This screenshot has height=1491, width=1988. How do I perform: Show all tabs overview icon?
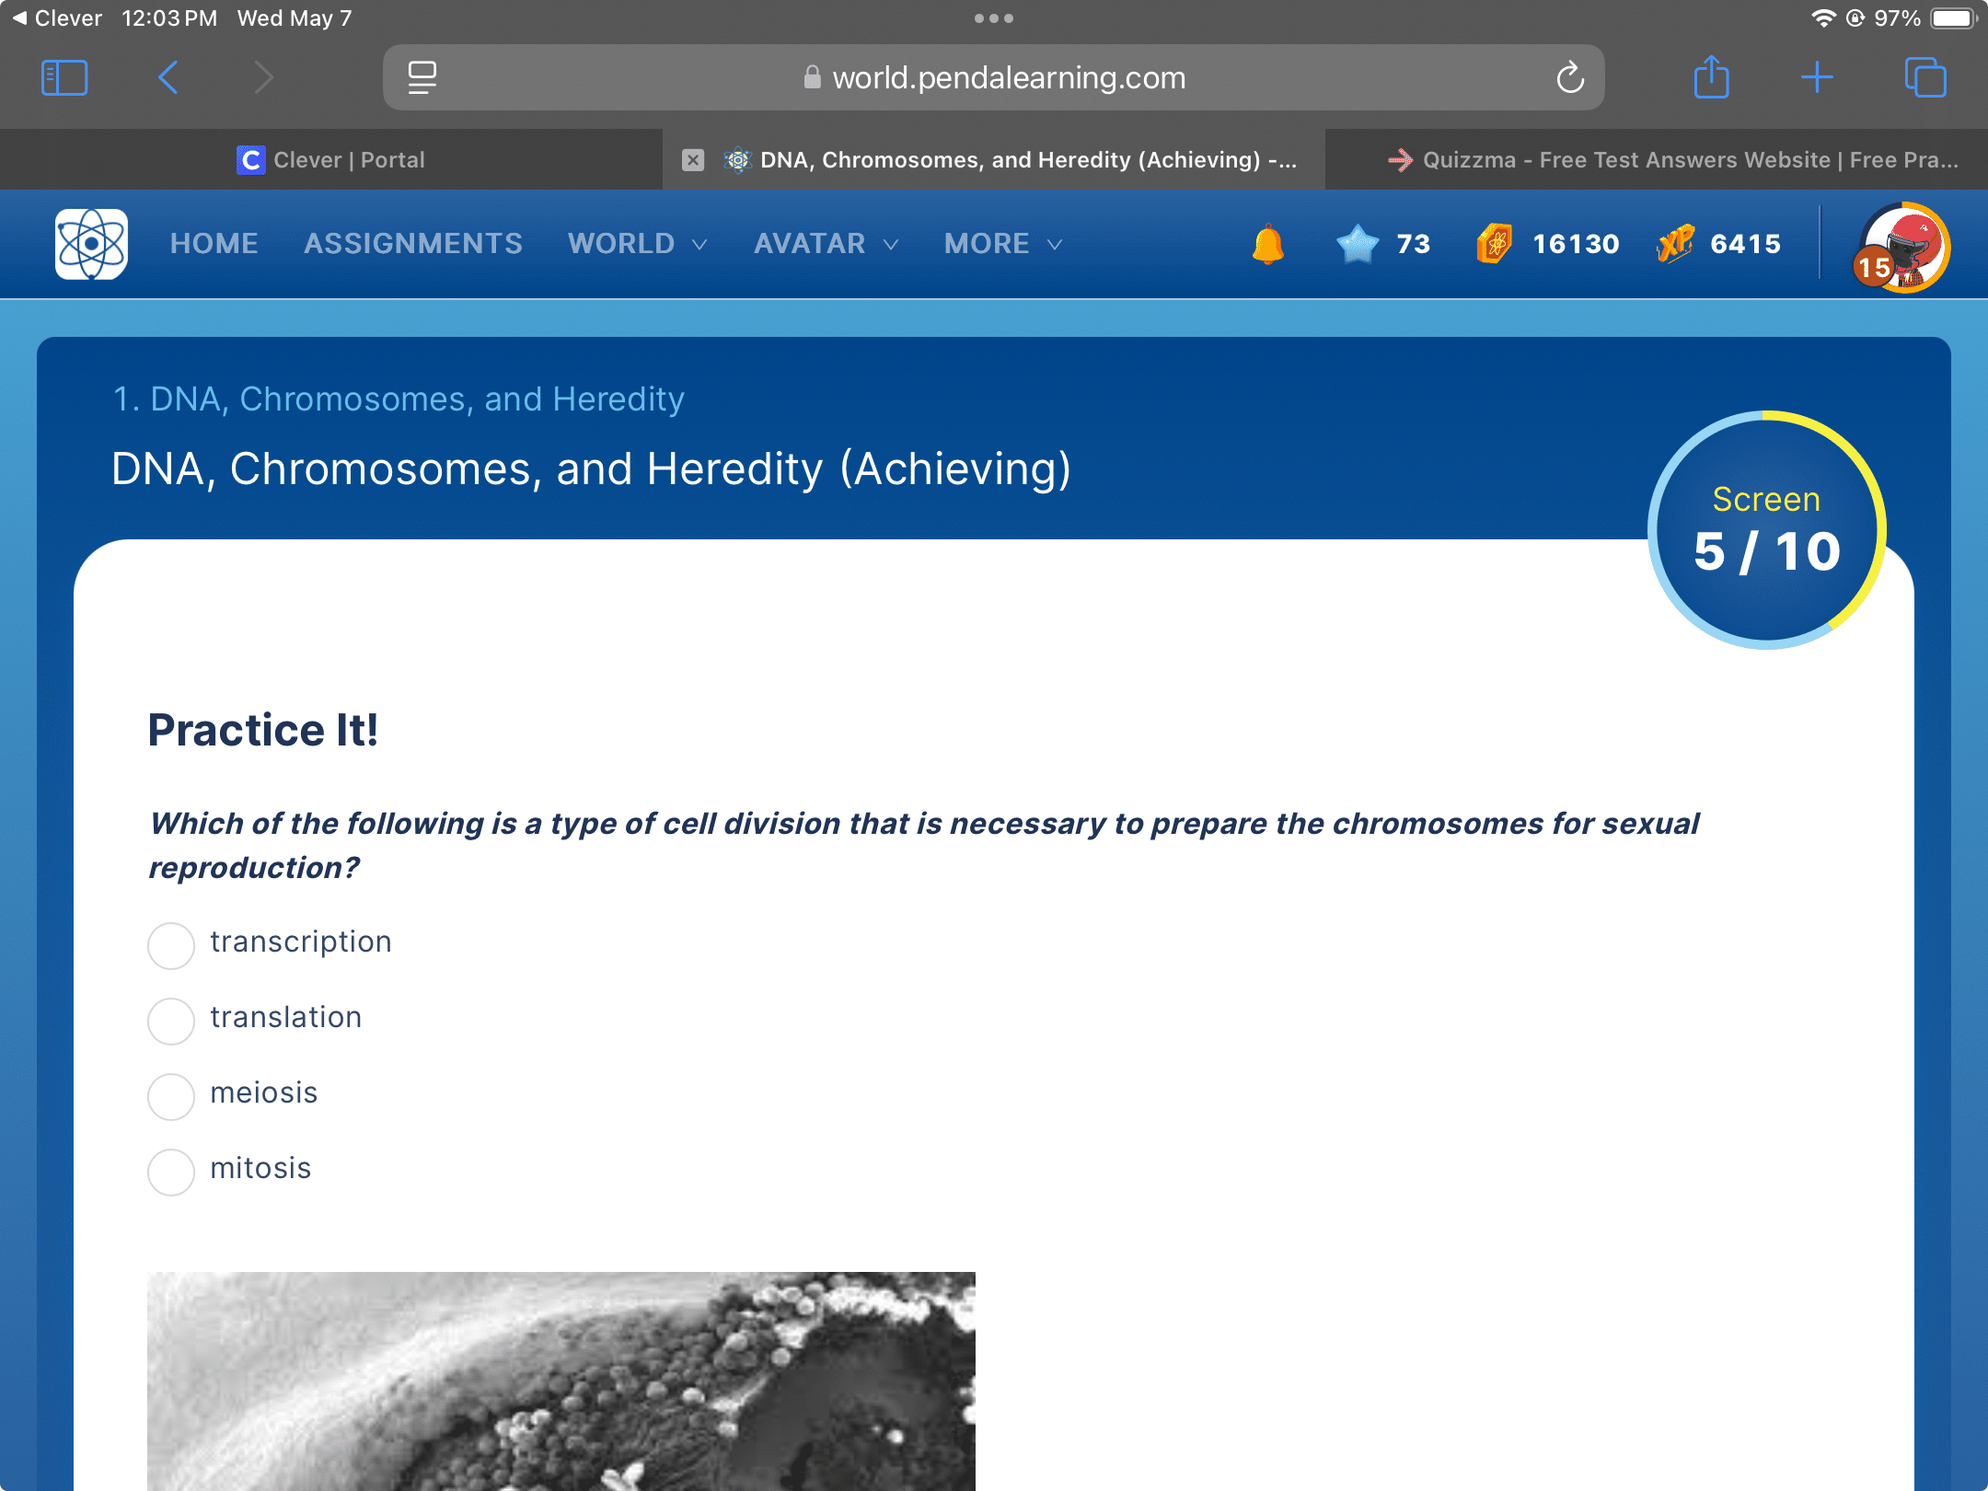click(x=1925, y=78)
